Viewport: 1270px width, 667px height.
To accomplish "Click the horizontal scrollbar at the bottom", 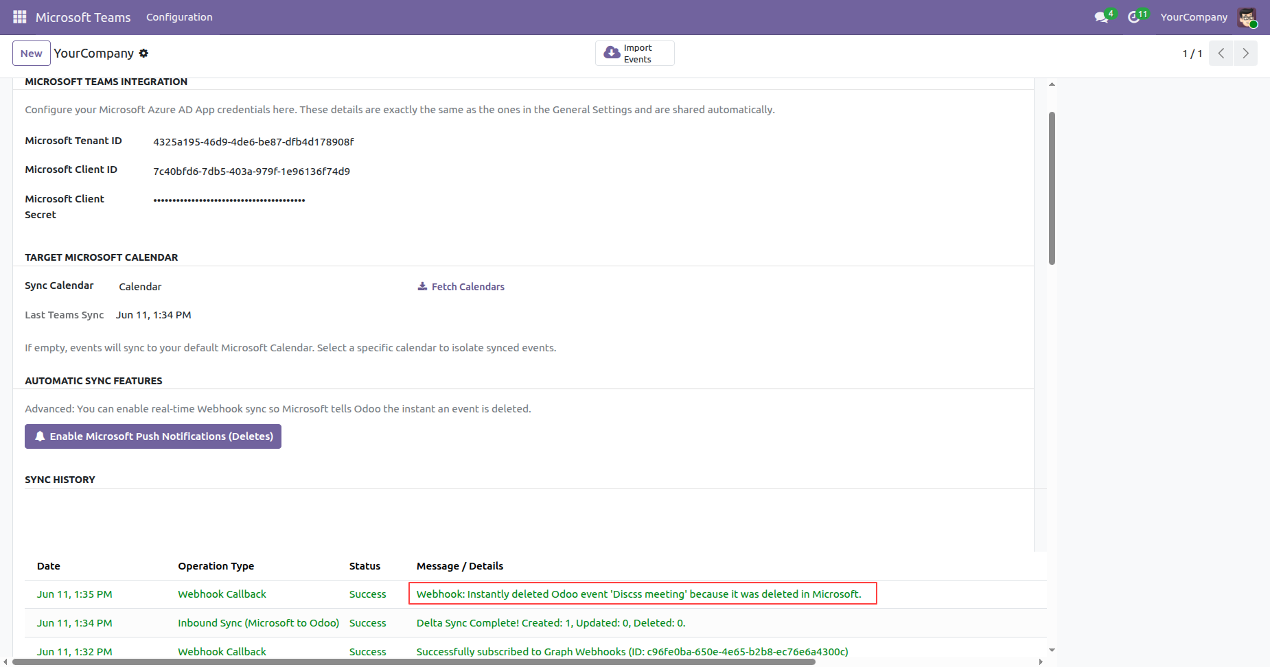I will [414, 662].
